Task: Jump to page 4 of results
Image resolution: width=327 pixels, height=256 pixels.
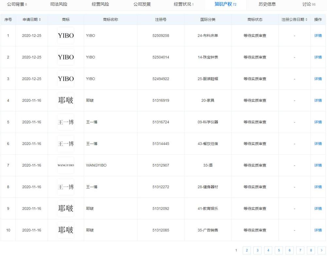Action: point(268,250)
